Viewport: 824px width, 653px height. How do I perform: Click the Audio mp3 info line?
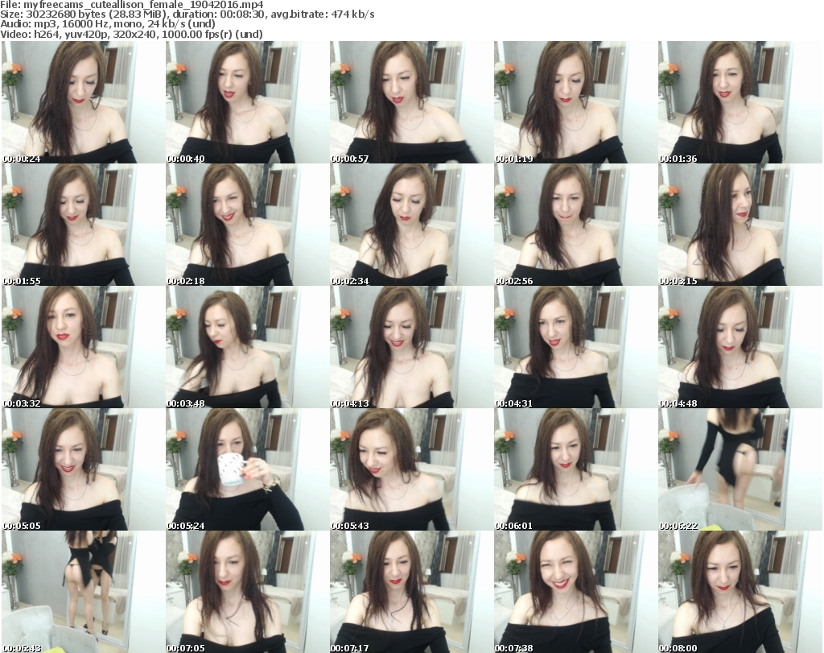point(108,24)
